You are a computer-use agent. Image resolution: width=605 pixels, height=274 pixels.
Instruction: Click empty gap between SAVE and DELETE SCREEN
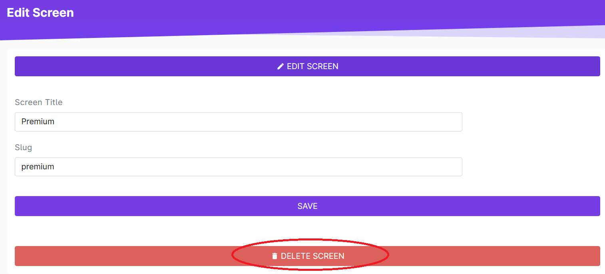point(307,231)
